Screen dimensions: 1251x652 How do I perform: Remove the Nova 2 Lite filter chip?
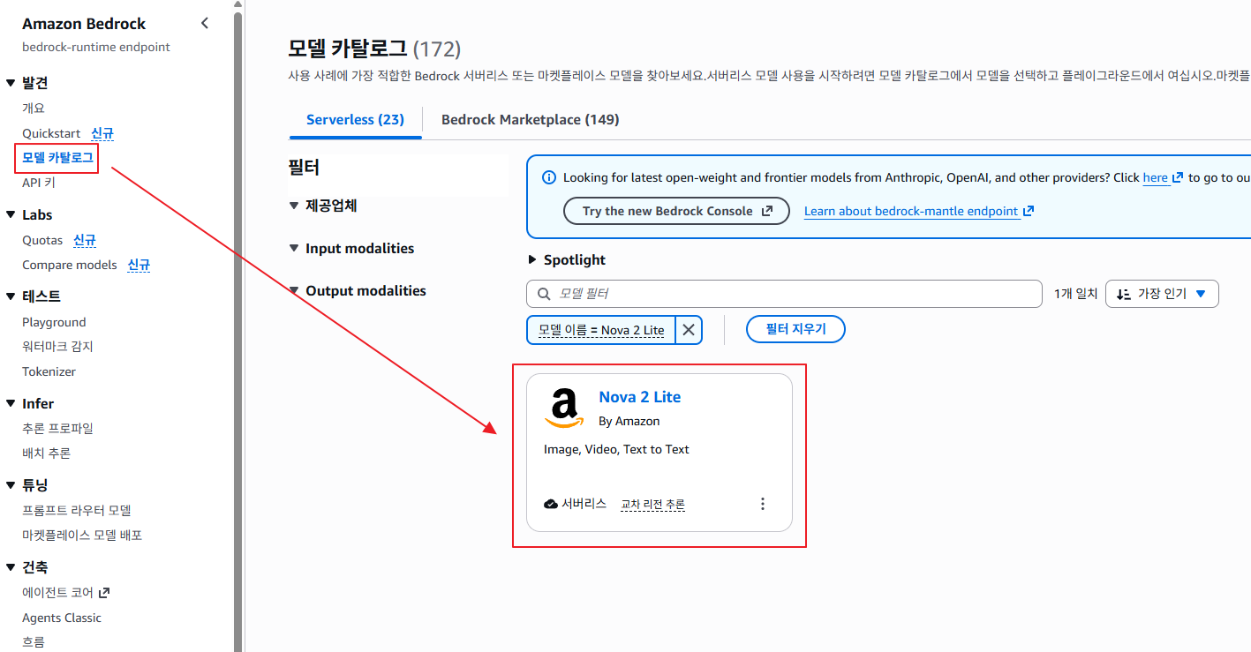click(689, 330)
